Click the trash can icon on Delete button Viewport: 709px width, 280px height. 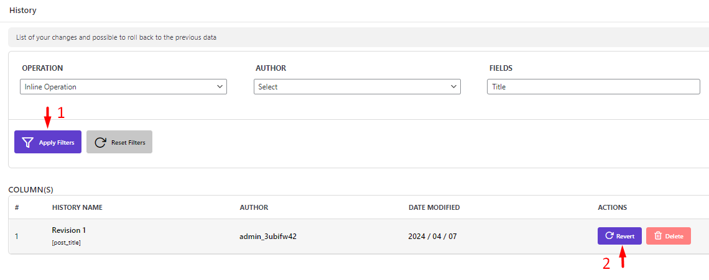click(659, 236)
